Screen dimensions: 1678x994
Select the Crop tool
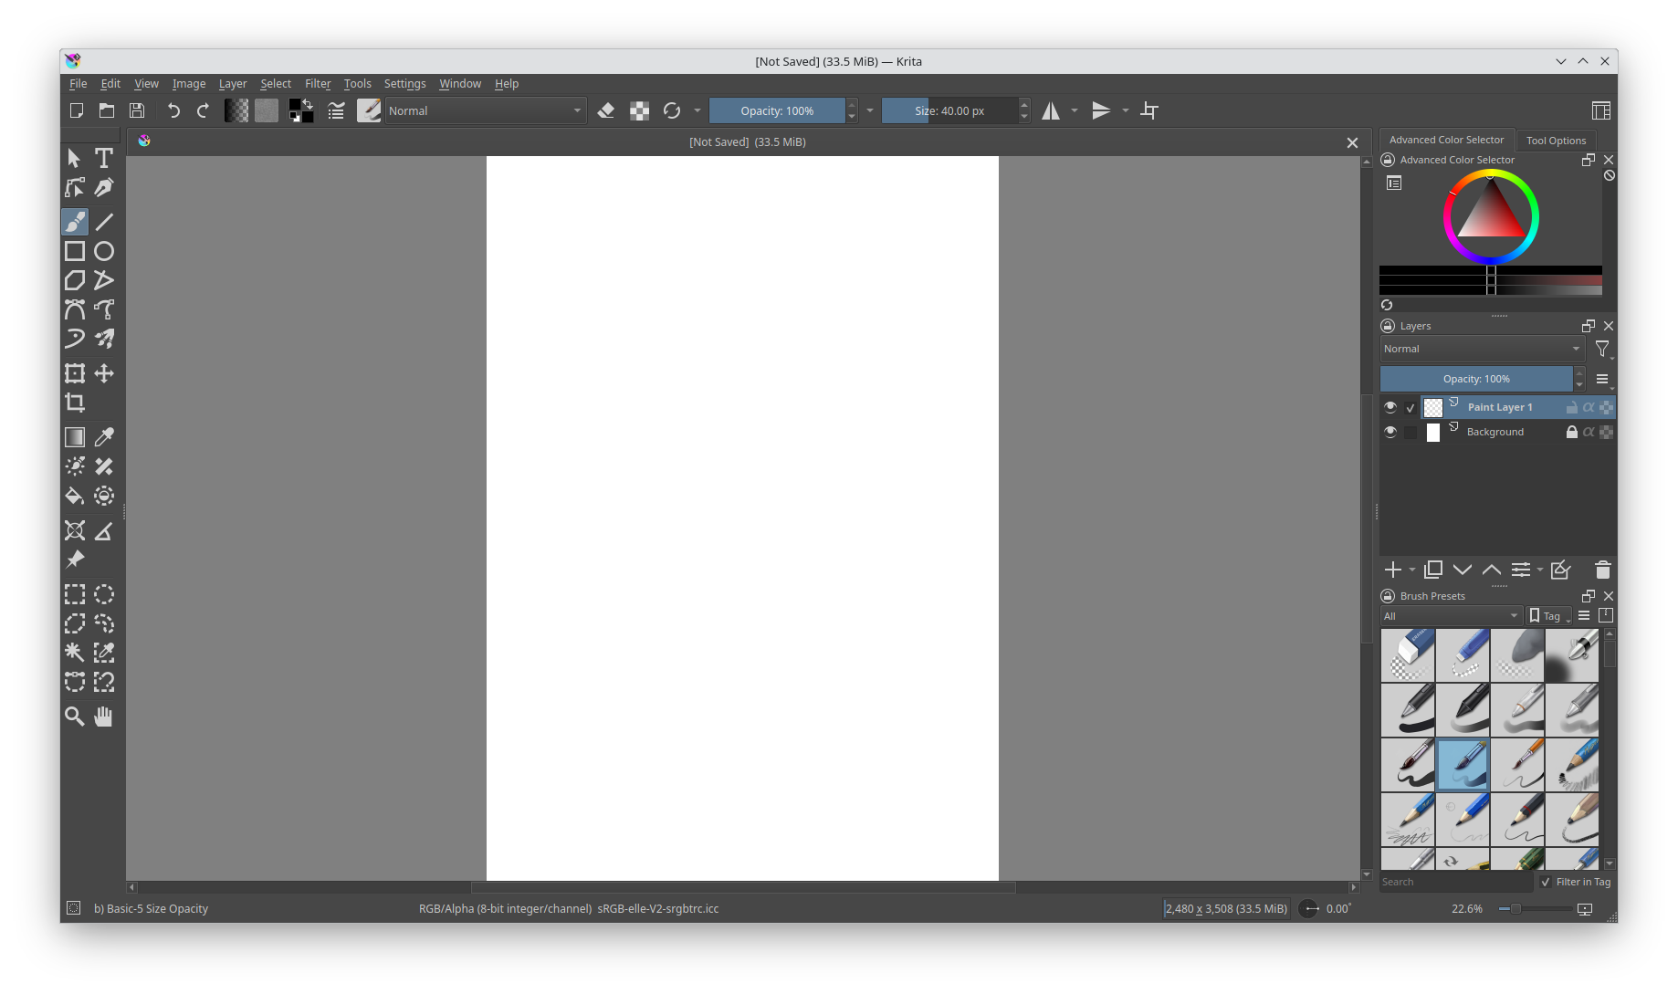pyautogui.click(x=74, y=403)
